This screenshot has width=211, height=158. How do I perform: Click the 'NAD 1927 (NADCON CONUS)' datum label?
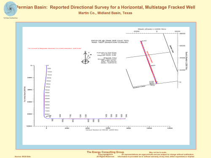pos(110,42)
